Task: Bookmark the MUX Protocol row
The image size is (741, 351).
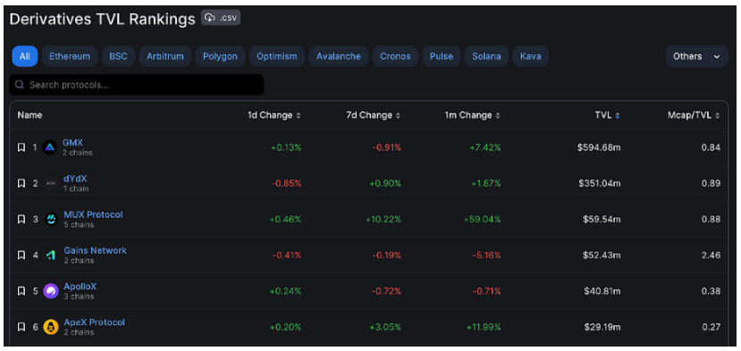Action: pyautogui.click(x=21, y=219)
